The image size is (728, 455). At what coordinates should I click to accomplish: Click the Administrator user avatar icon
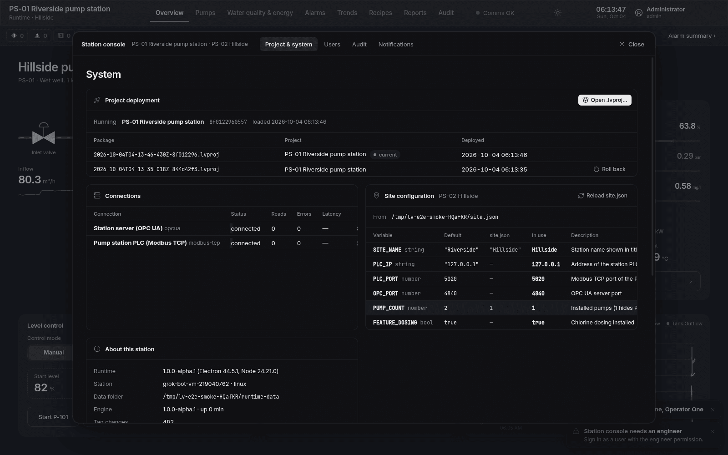(x=639, y=13)
